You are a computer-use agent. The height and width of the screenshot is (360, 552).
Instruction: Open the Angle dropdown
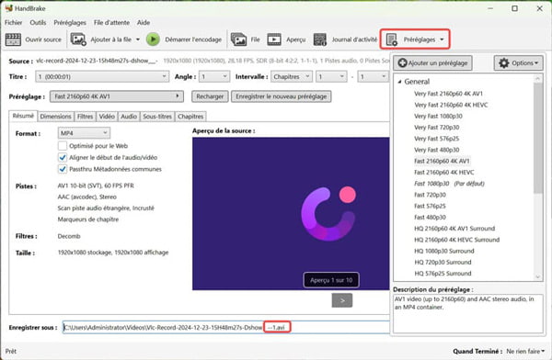coord(214,76)
